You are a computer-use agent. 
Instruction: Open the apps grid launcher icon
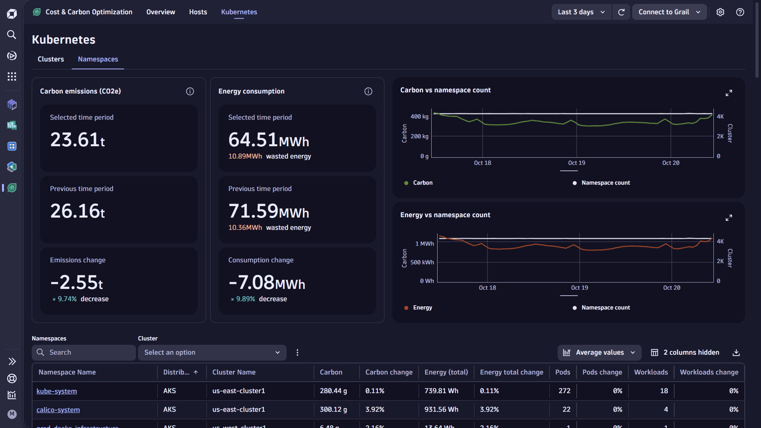12,76
